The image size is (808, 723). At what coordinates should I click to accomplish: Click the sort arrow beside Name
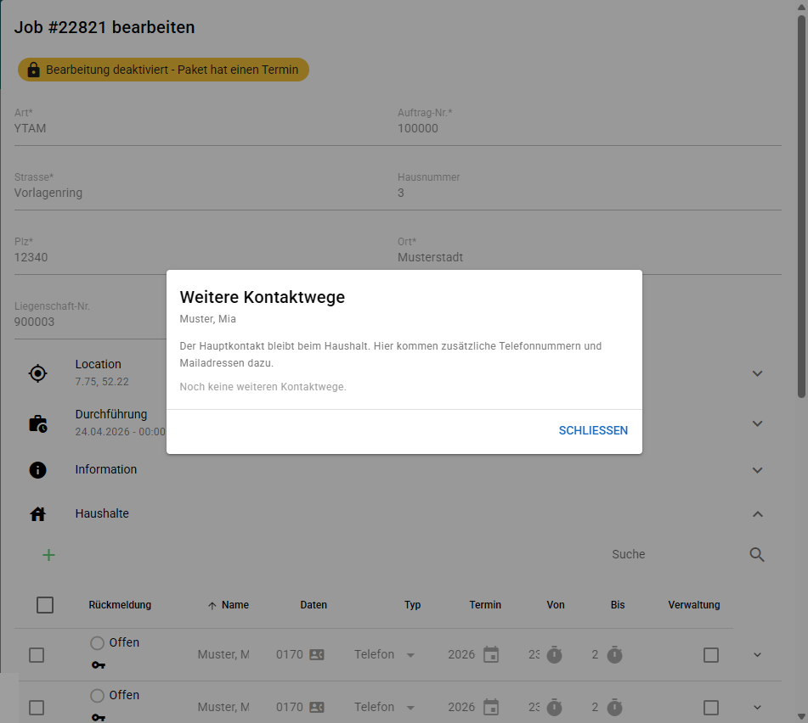pos(212,606)
